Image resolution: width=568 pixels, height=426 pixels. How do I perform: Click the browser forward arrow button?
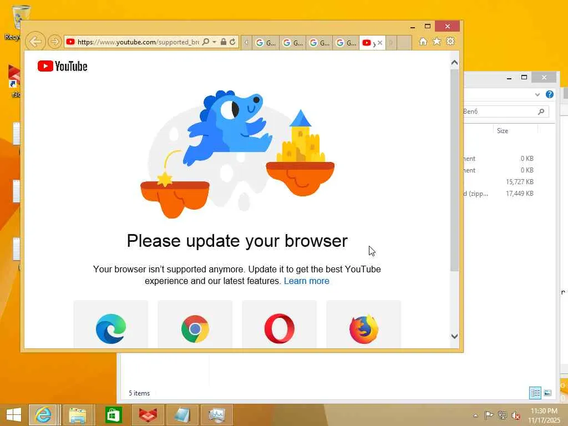pyautogui.click(x=55, y=42)
